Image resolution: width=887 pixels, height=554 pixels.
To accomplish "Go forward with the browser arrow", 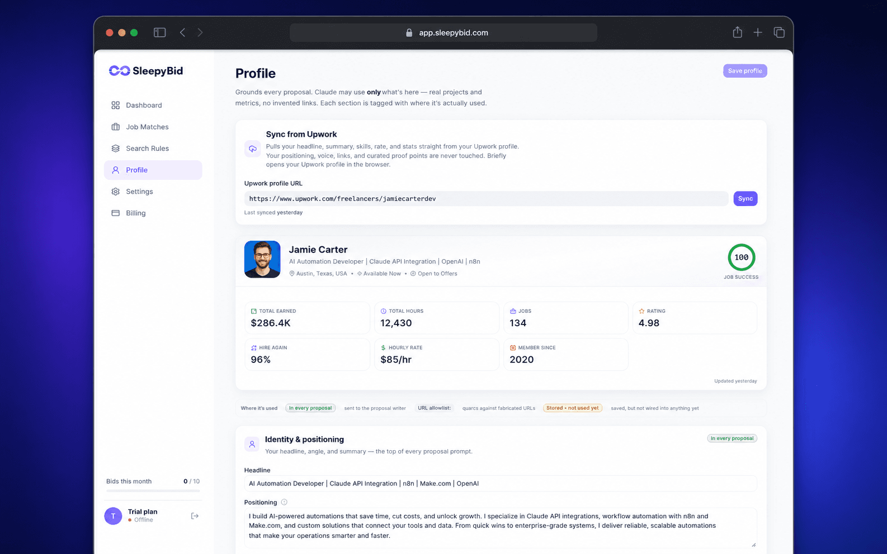I will (x=200, y=32).
